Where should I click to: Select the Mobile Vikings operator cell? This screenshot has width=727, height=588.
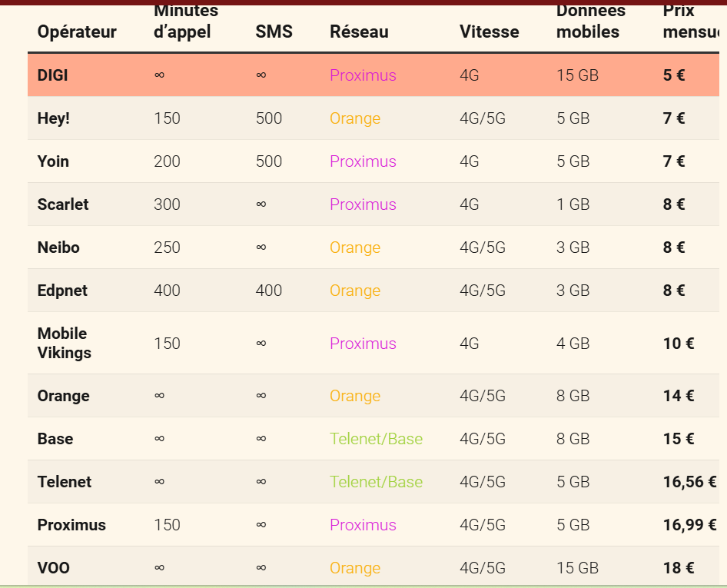pos(65,343)
